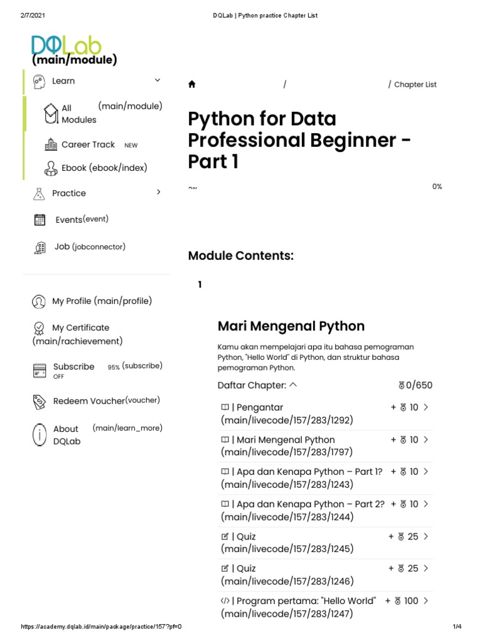
Task: Collapse the Daftar Chapter list
Action: point(294,386)
